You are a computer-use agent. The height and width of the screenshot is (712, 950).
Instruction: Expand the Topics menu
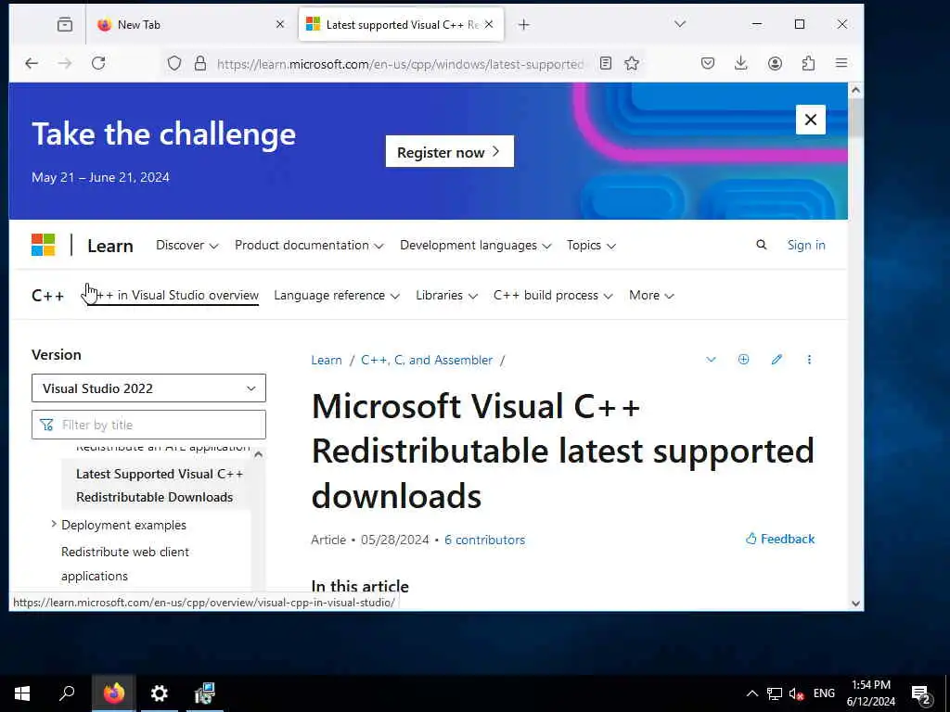pos(591,245)
